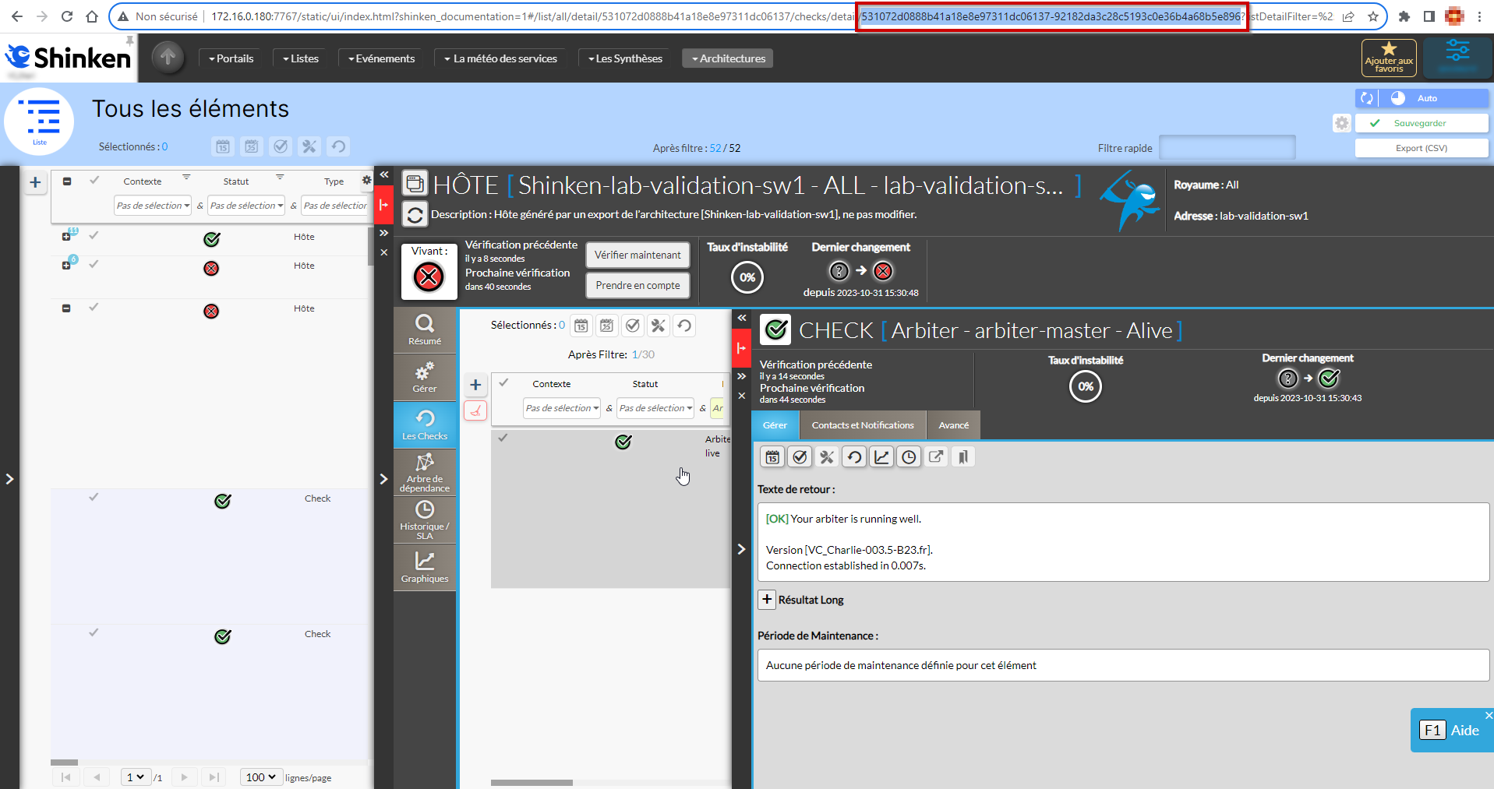Viewport: 1494px width, 789px height.
Task: Click the Gérer gears icon in sidebar
Action: pos(425,377)
